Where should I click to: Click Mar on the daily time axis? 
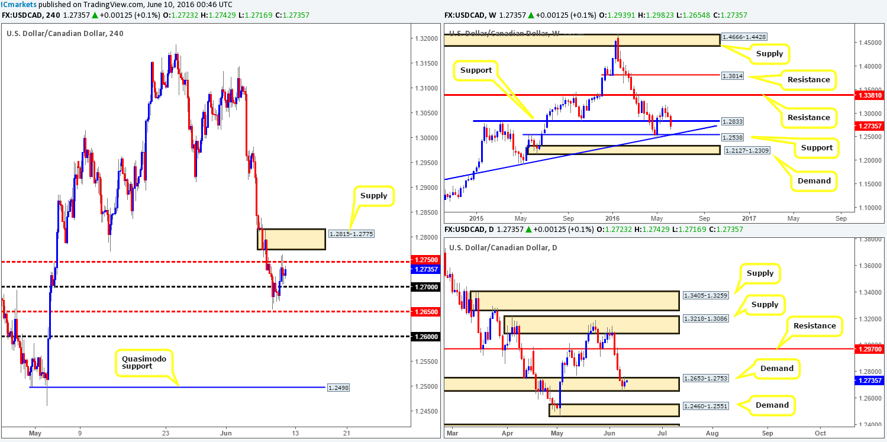coord(451,433)
